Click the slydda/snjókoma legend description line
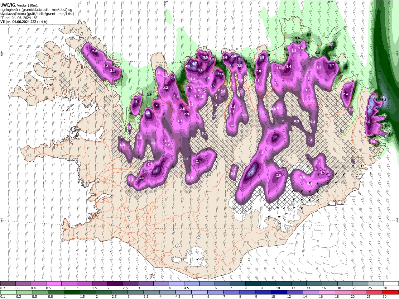Screen dimensions: 399x299 tap(37, 14)
